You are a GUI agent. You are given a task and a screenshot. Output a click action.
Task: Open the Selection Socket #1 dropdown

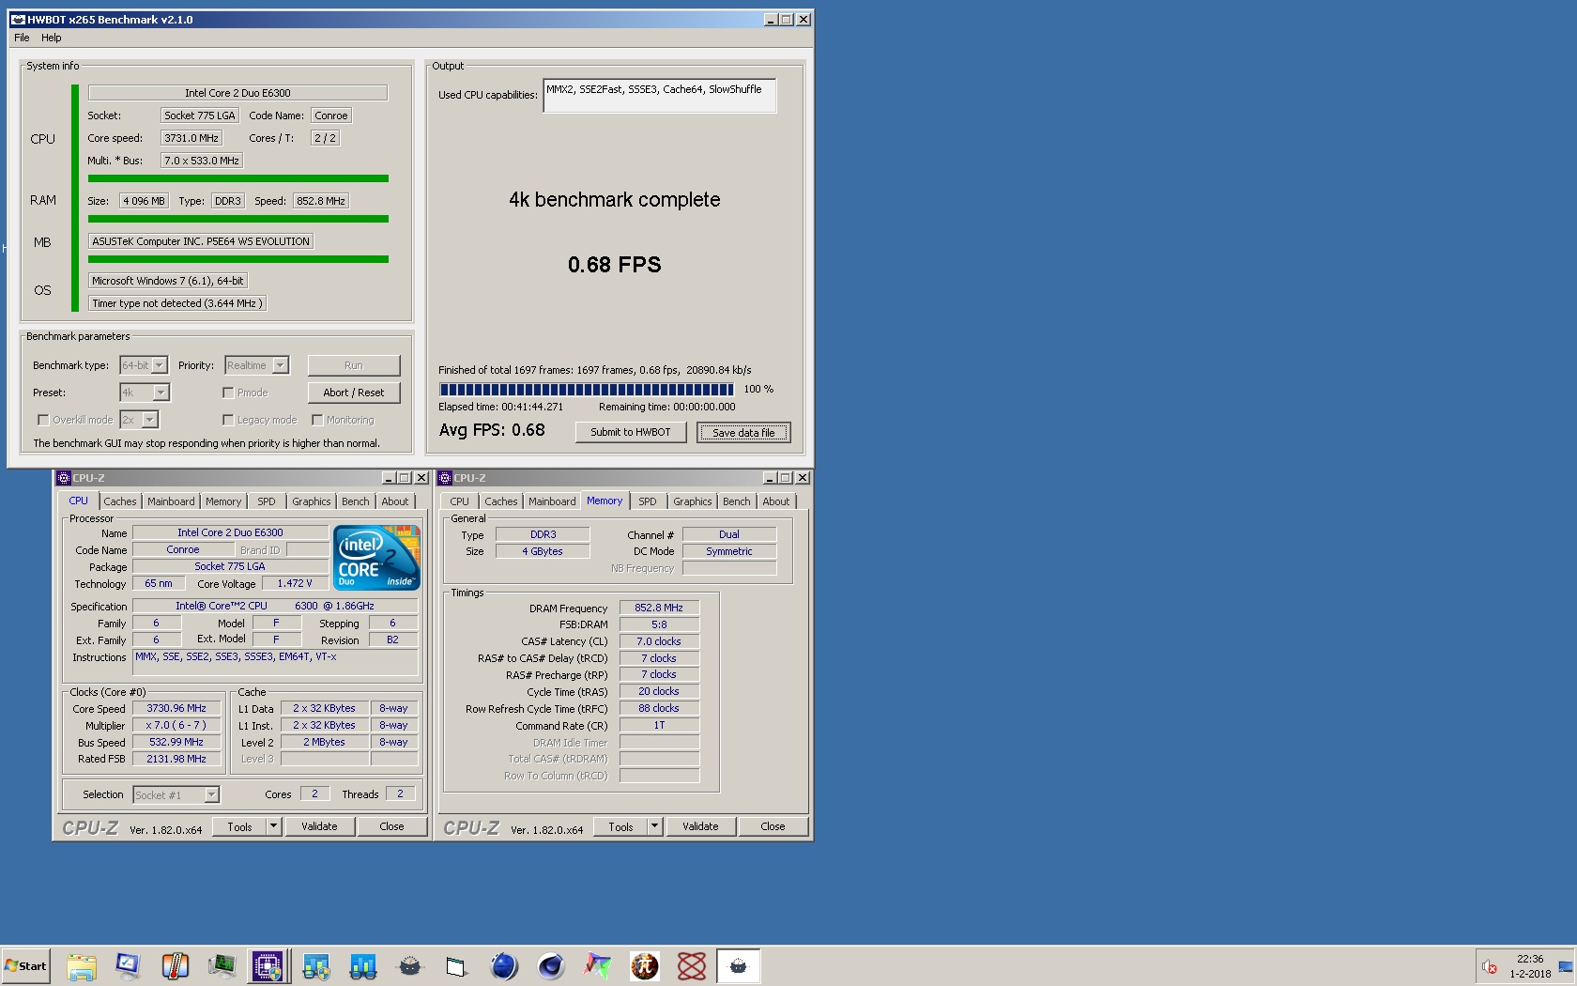[176, 795]
